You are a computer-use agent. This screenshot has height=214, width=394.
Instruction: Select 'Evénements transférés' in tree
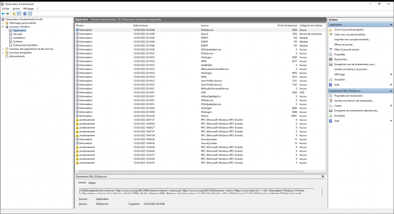tap(25, 45)
